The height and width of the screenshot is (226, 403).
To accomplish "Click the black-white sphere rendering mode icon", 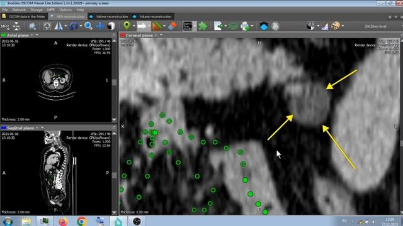I will 310,26.
